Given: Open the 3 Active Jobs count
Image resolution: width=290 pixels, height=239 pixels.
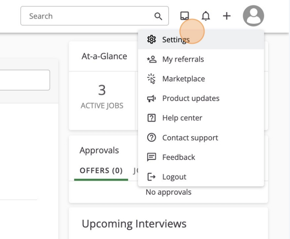Looking at the screenshot, I should pyautogui.click(x=102, y=96).
